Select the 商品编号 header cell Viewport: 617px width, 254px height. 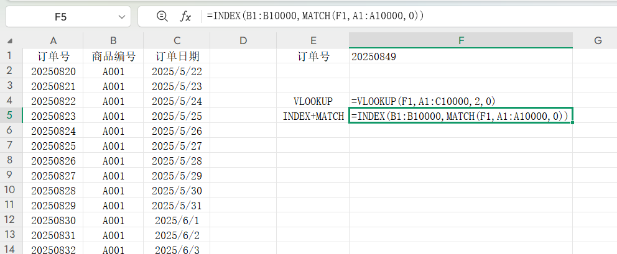[113, 57]
